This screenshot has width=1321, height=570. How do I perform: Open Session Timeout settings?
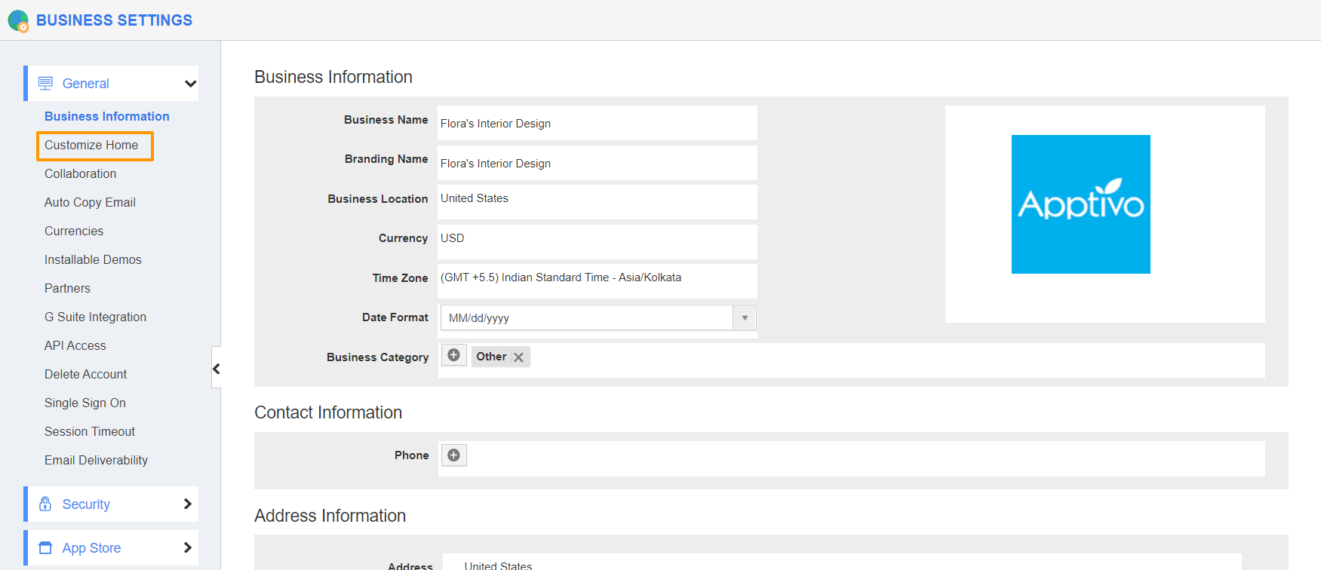(x=90, y=431)
